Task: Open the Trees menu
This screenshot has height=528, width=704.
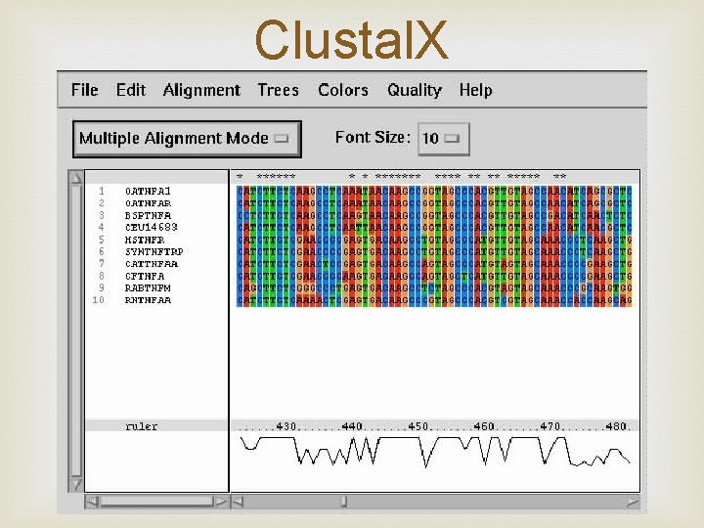Action: (278, 90)
